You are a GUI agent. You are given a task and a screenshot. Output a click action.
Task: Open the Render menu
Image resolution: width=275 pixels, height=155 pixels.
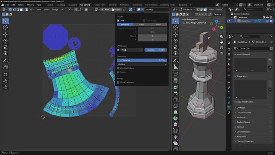(21, 5)
